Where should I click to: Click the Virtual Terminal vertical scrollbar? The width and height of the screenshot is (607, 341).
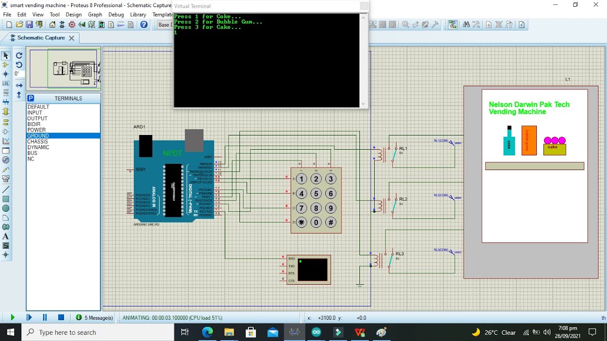pos(363,60)
